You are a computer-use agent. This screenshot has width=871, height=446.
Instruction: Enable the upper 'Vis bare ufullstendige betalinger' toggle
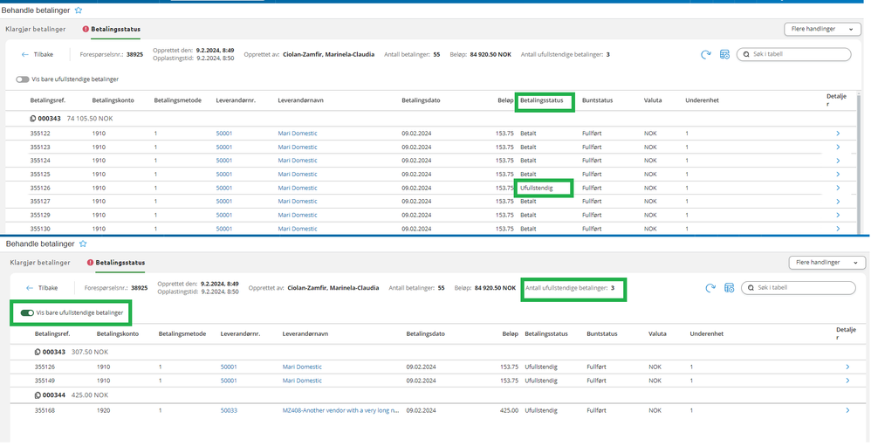point(23,79)
